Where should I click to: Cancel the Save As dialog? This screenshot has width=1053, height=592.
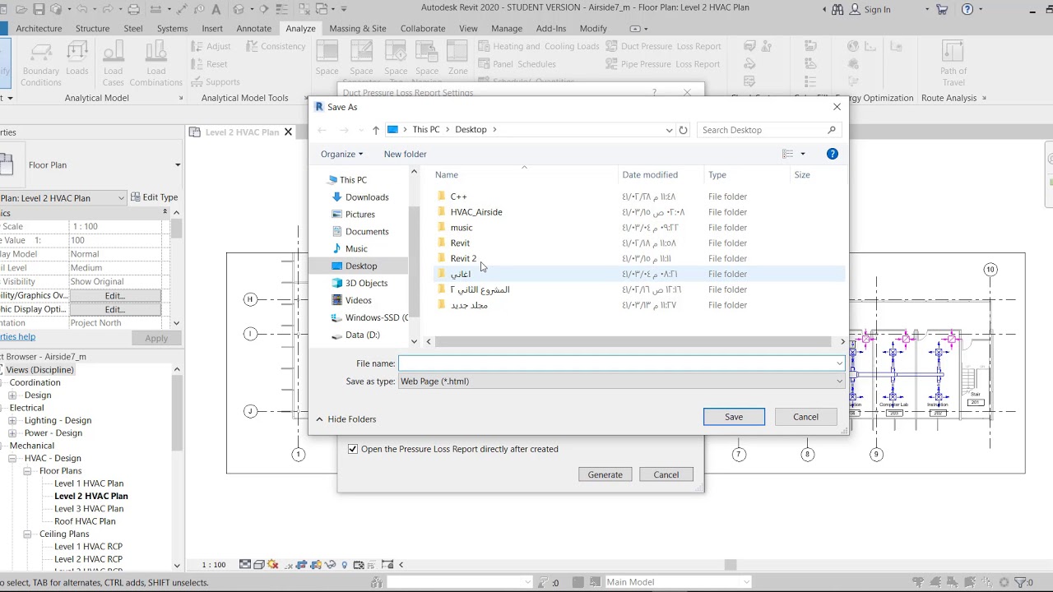(805, 417)
